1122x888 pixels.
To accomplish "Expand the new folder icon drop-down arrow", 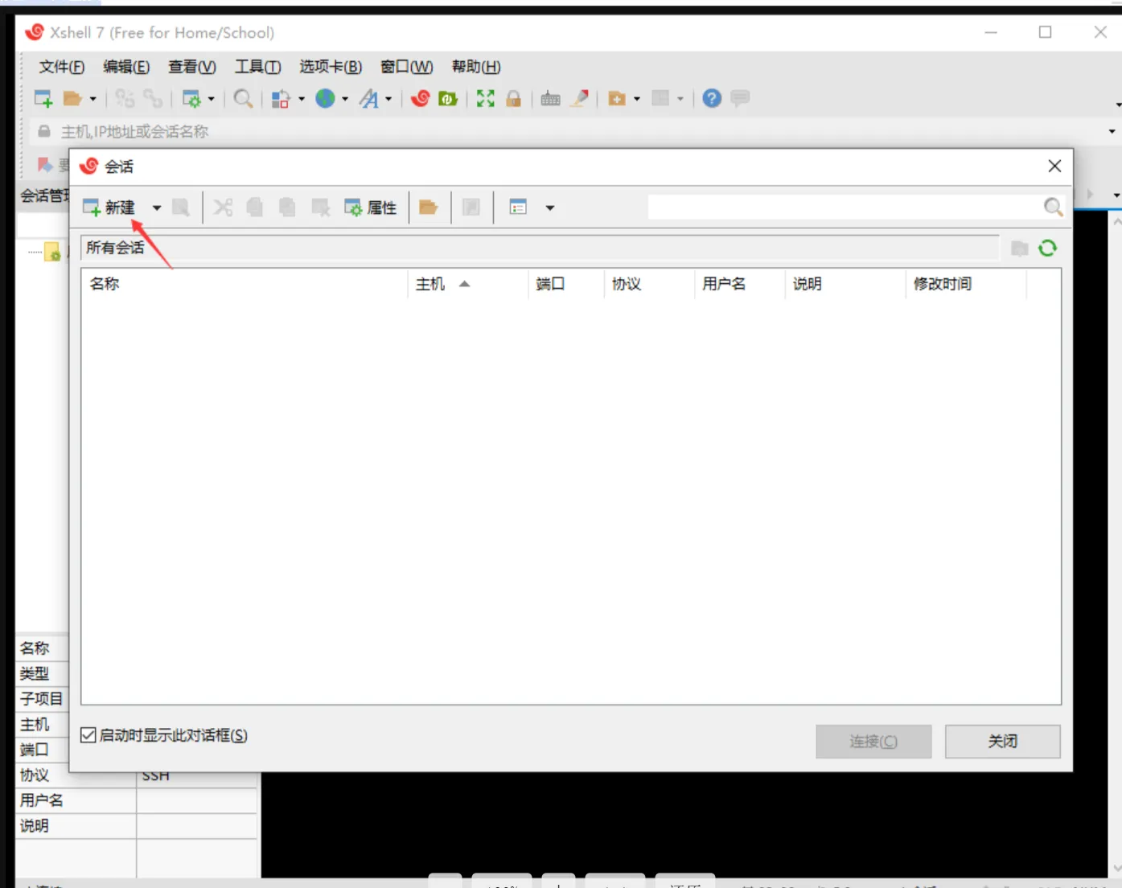I will [637, 99].
